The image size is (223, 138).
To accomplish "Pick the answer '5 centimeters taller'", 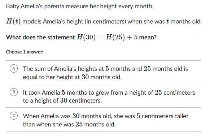I will [x=104, y=120].
